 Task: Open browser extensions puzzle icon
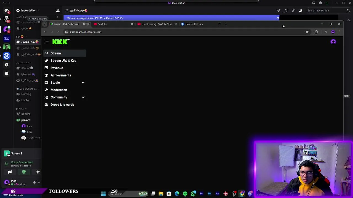click(x=316, y=32)
